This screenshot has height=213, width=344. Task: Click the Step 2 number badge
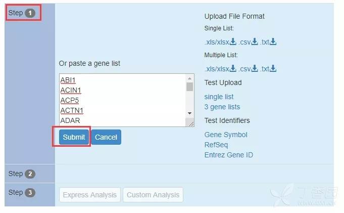point(30,174)
